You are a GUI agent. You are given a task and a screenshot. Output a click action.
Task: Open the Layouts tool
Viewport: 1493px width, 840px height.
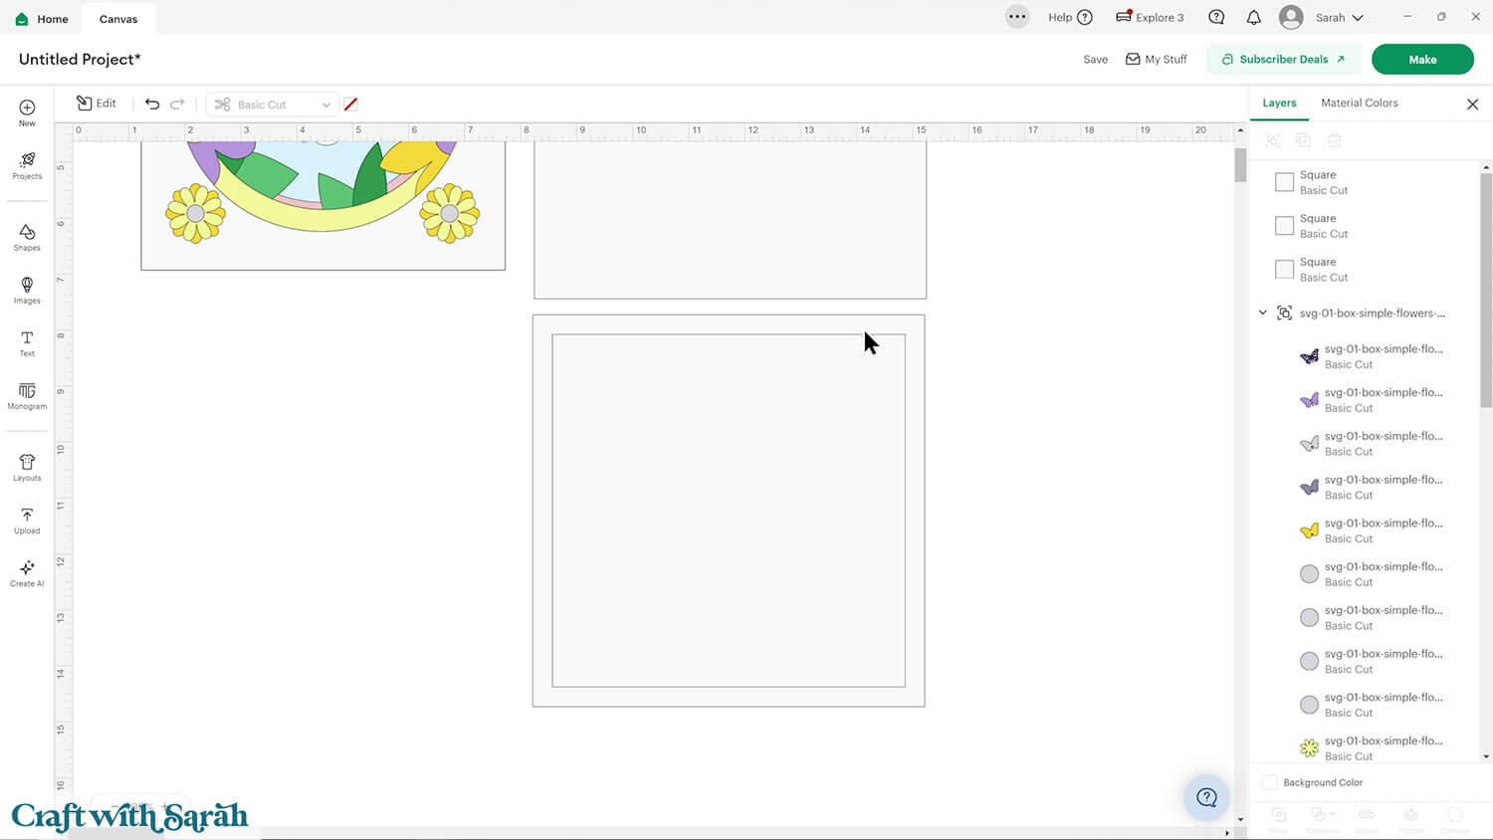tap(27, 467)
